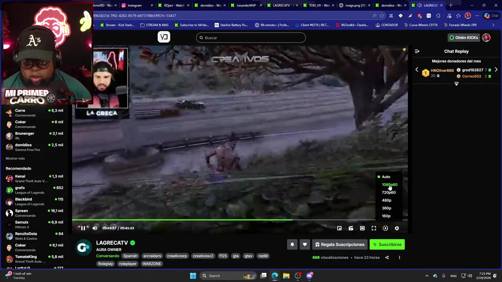Open Spreen recommended channel
502x282 pixels.
pos(35,213)
